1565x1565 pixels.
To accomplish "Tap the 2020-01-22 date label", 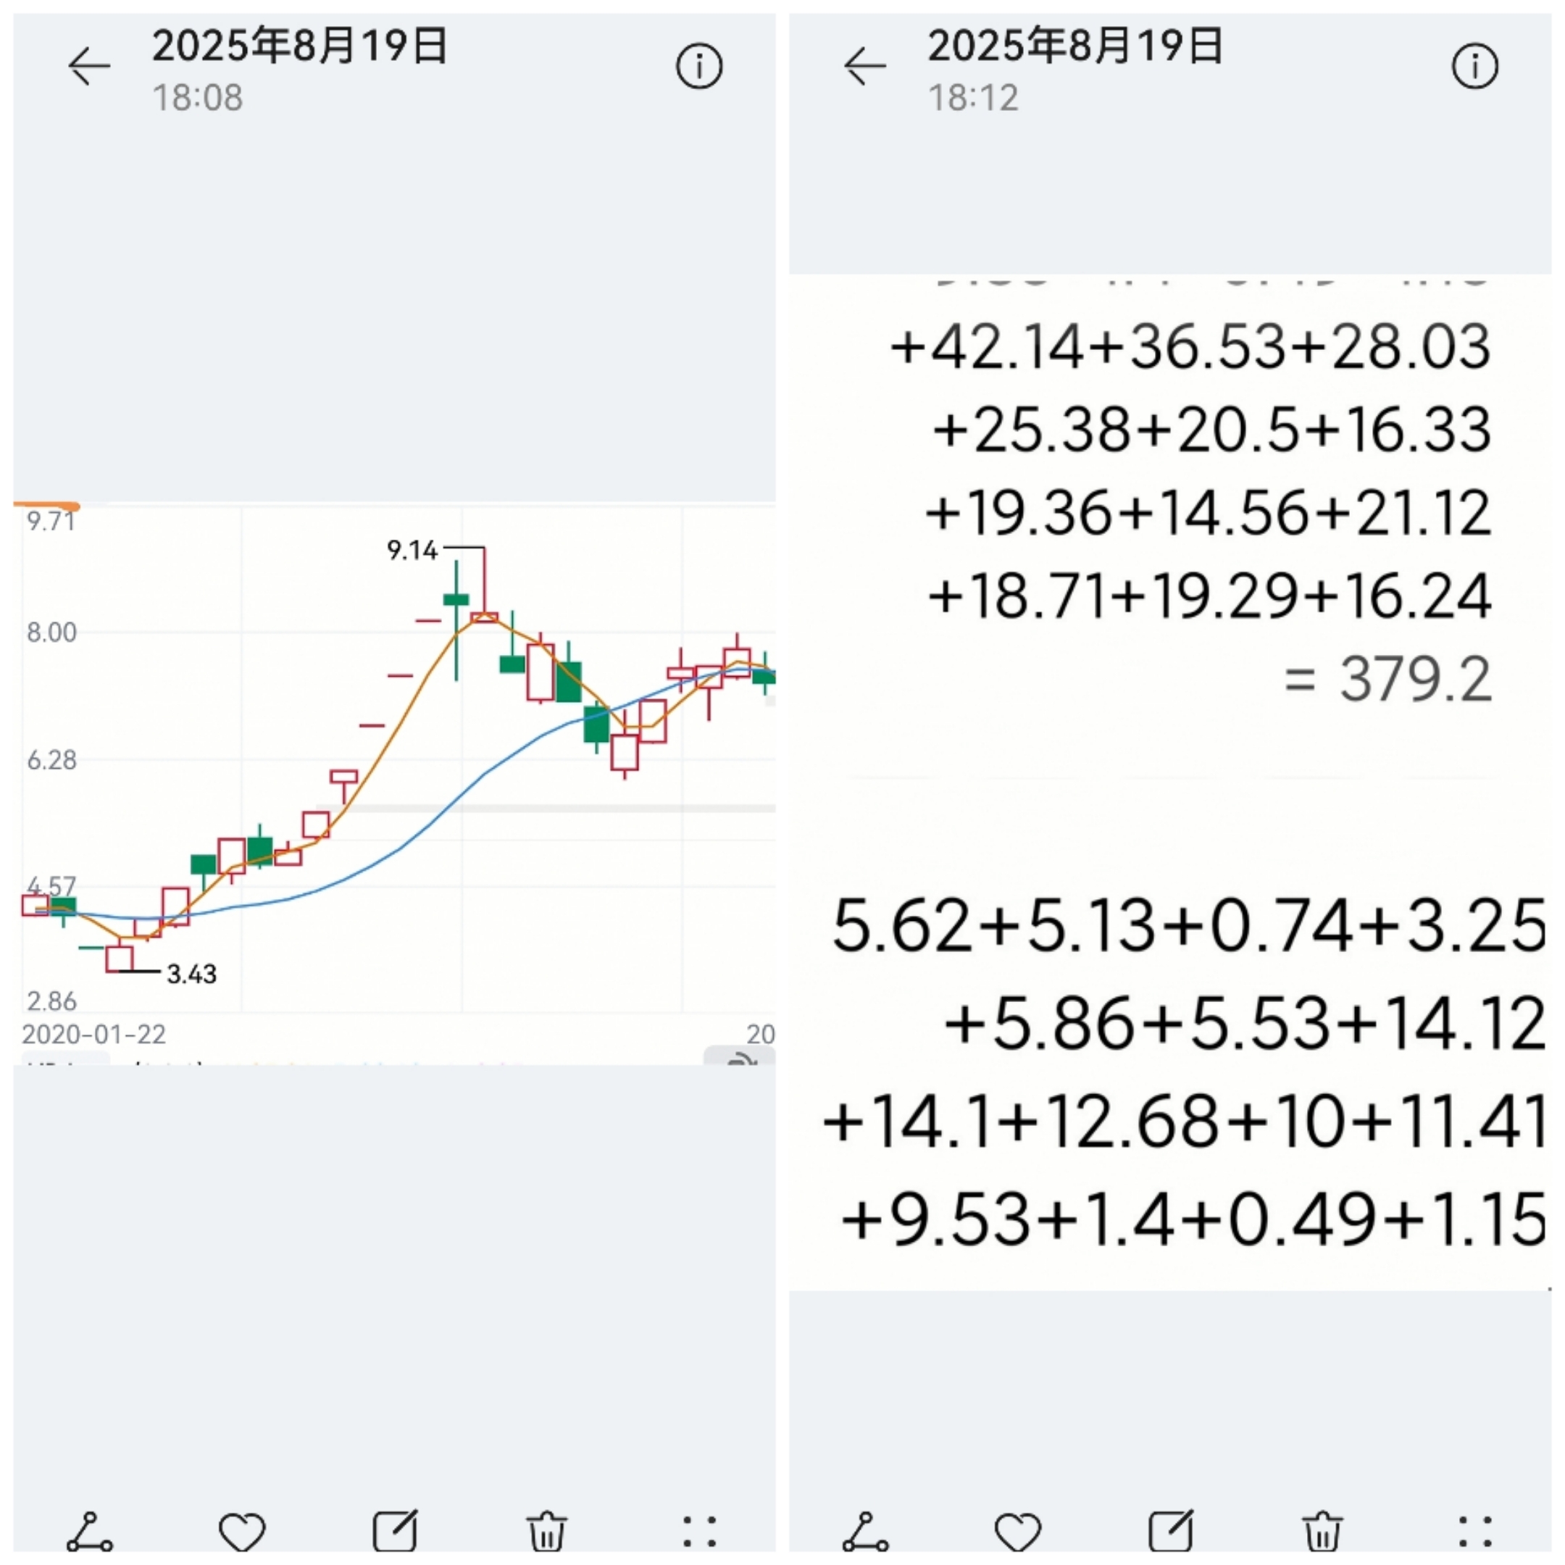I will pyautogui.click(x=94, y=1035).
